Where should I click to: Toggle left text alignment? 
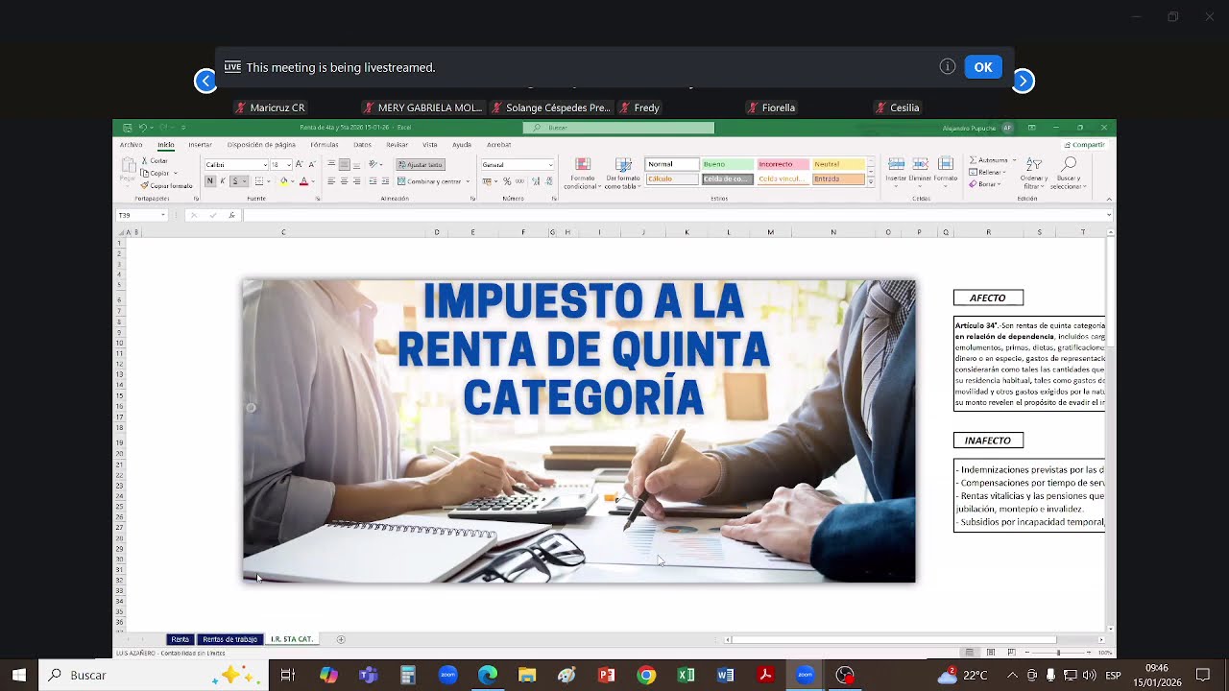[331, 180]
